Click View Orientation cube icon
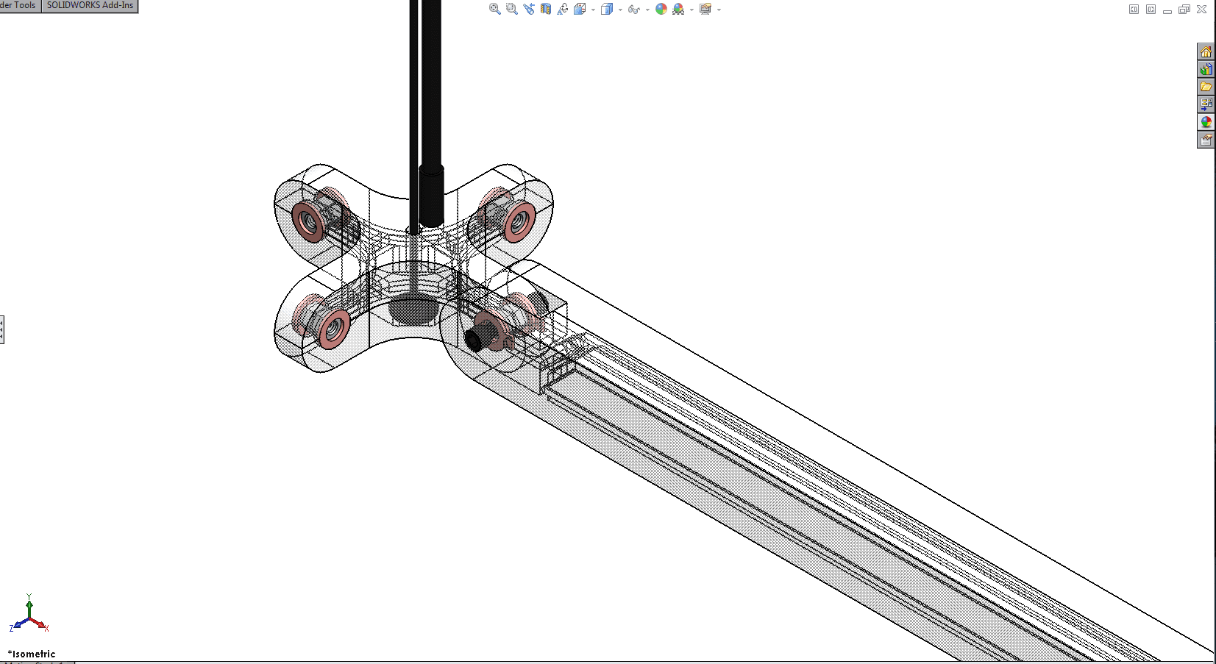The height and width of the screenshot is (664, 1216). point(580,9)
